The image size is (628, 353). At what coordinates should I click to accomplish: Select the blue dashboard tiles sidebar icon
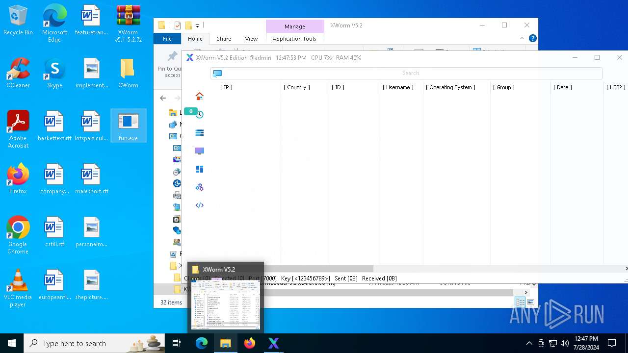[199, 169]
